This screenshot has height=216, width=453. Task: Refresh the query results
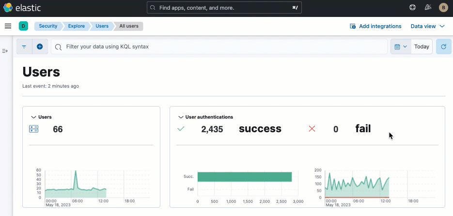[443, 47]
